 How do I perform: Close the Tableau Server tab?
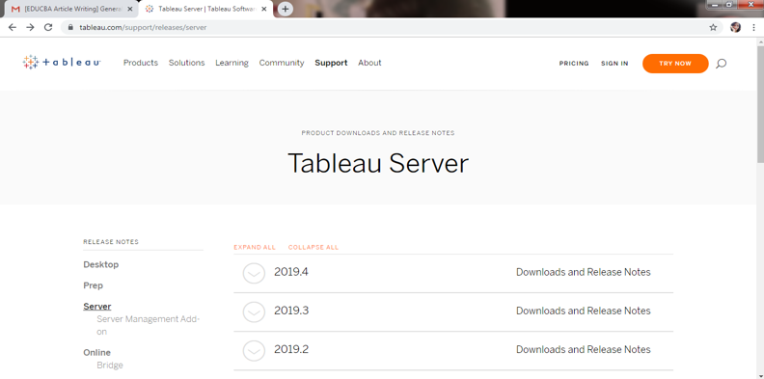coord(263,9)
